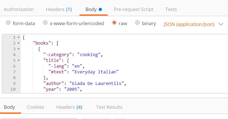
Task: Click the "-category" key on line 4
Action: (x=58, y=55)
